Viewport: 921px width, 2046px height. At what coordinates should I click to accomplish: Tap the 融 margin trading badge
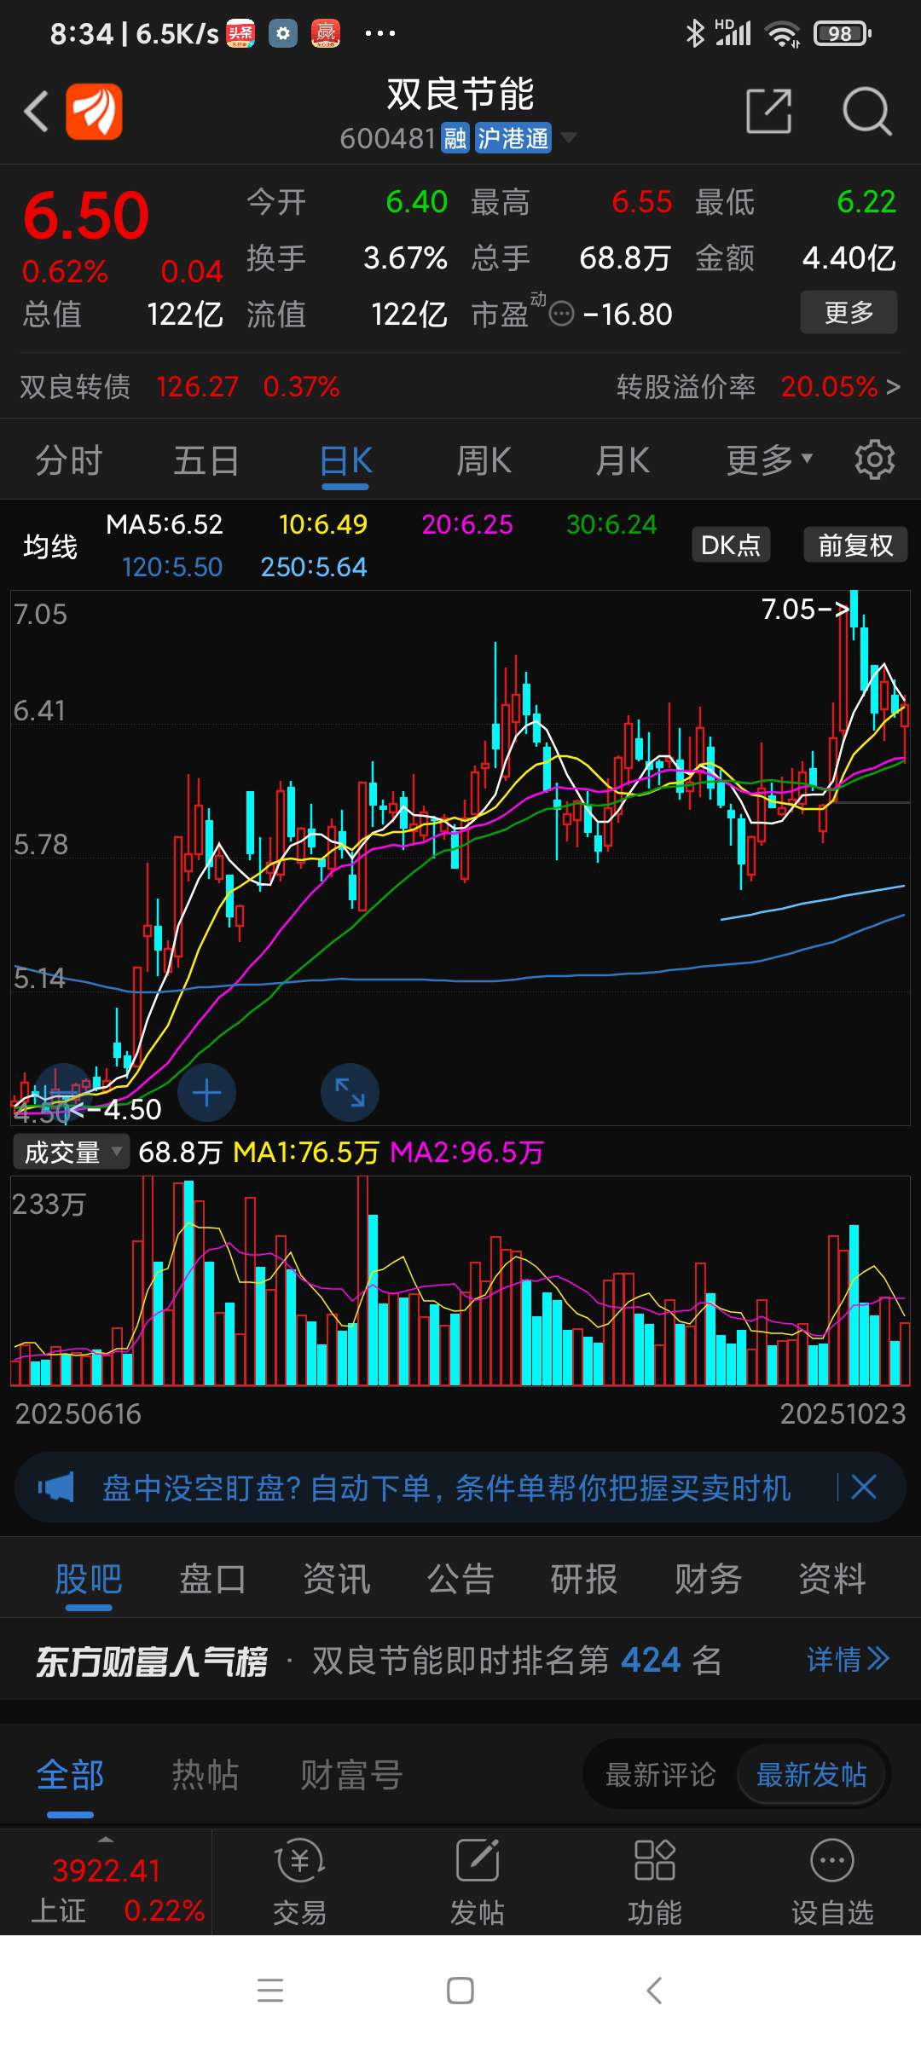point(455,138)
